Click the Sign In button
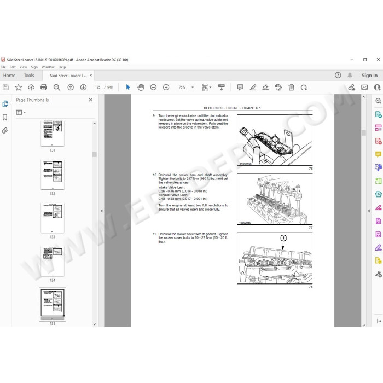The width and height of the screenshot is (383, 383). [369, 76]
